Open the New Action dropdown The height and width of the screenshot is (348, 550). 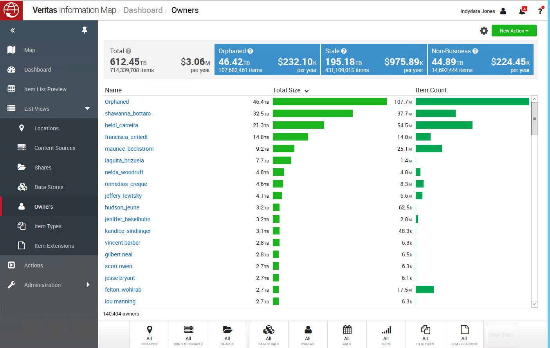[514, 31]
